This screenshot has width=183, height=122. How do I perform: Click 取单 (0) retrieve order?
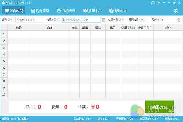coord(157,20)
